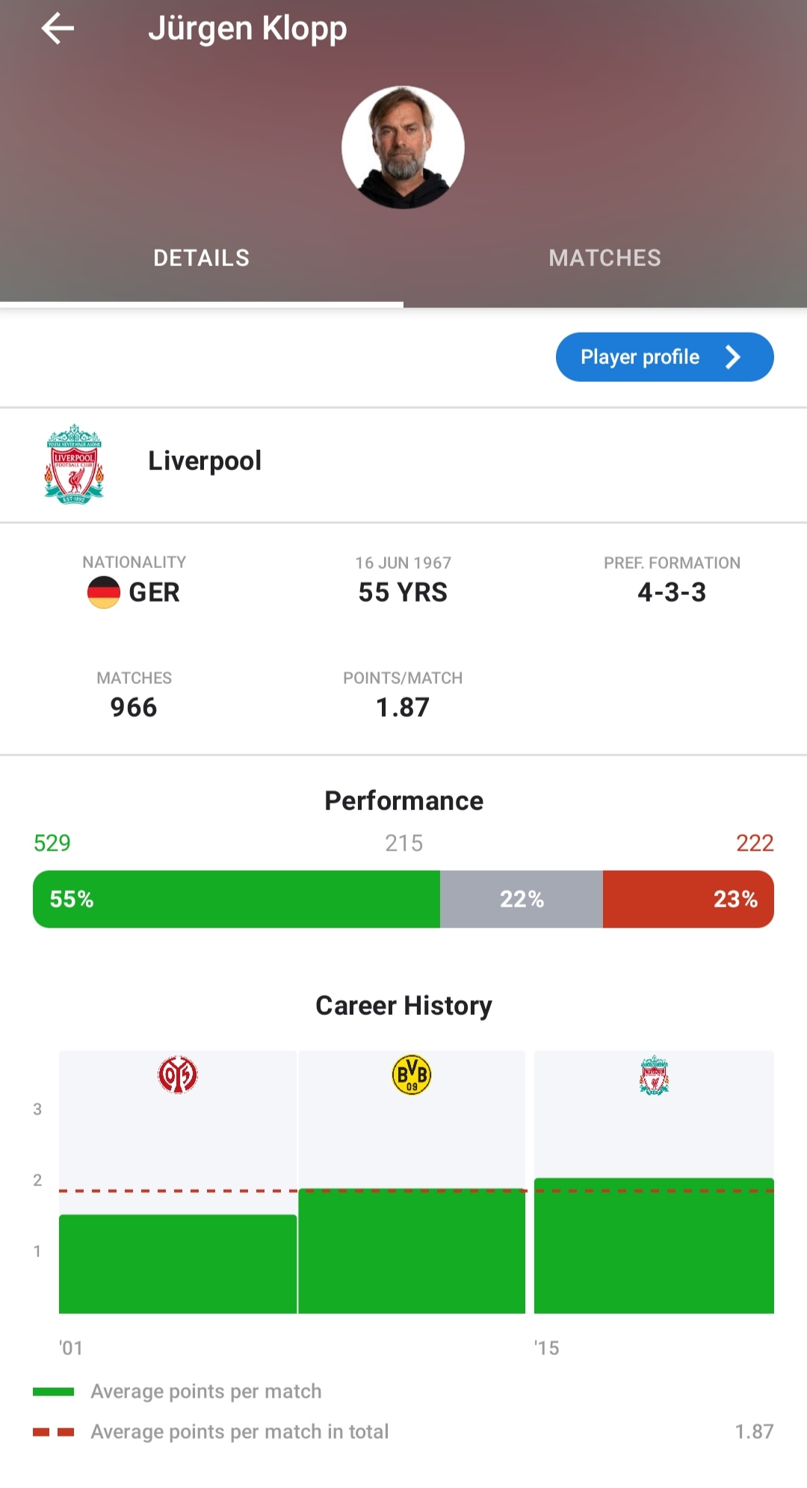This screenshot has width=807, height=1488.
Task: Click the Mainz 05 logo in chart
Action: (178, 1075)
